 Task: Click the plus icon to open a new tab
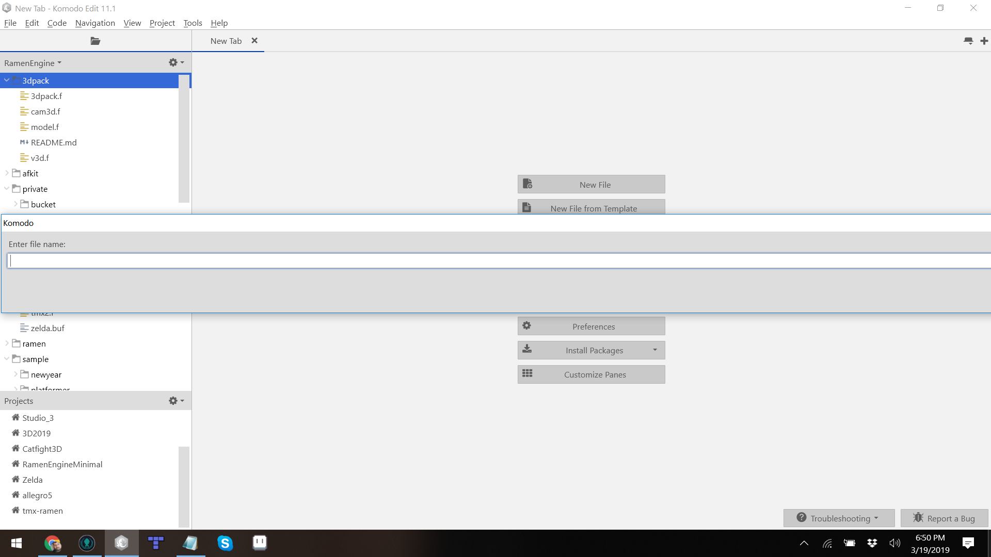coord(985,41)
